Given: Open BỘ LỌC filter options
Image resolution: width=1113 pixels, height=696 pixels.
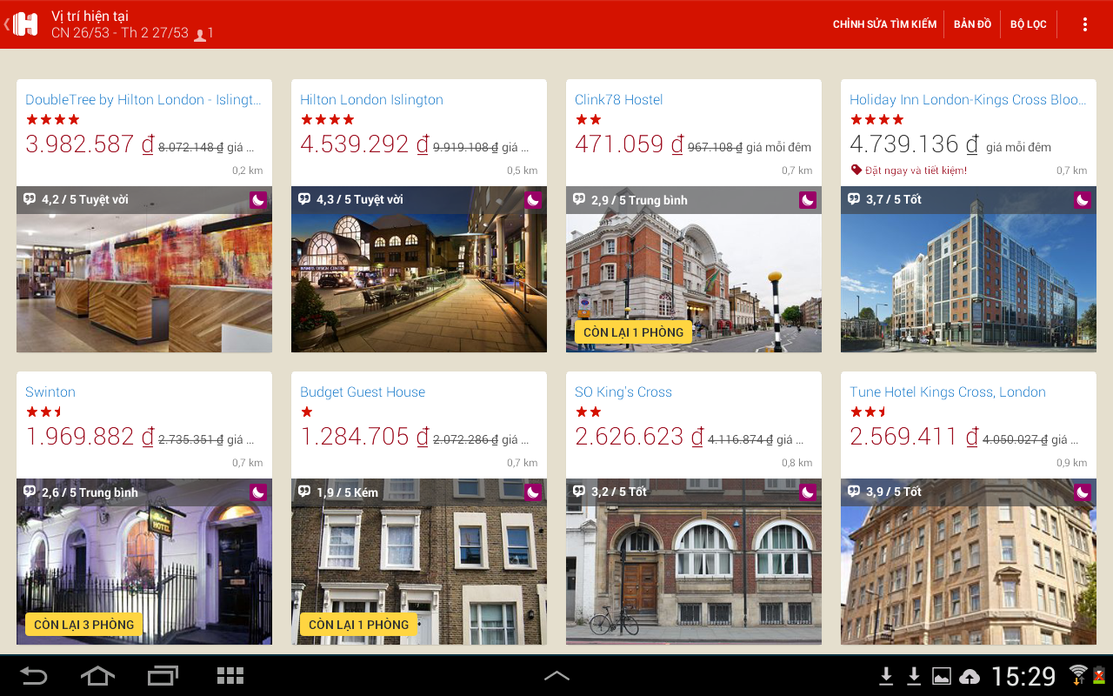Looking at the screenshot, I should coord(1029,24).
